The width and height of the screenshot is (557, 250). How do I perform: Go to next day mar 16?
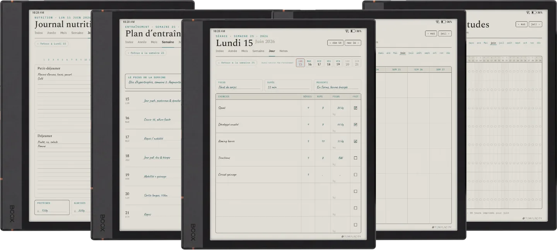(x=353, y=43)
